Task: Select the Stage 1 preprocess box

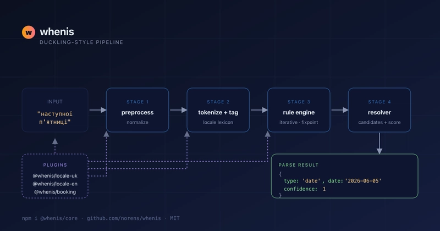Action: 137,110
